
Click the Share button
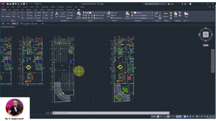click(x=38, y=4)
